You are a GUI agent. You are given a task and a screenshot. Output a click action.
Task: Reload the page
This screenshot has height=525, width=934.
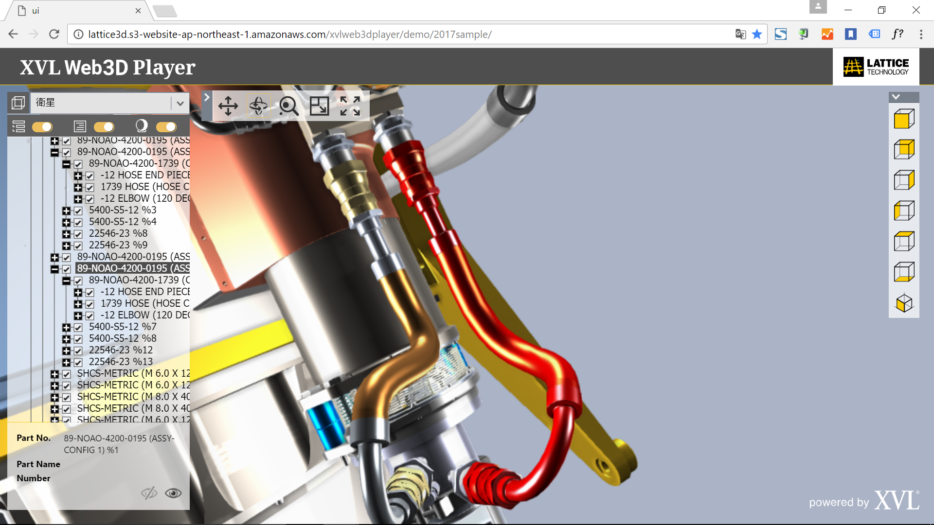pos(54,34)
